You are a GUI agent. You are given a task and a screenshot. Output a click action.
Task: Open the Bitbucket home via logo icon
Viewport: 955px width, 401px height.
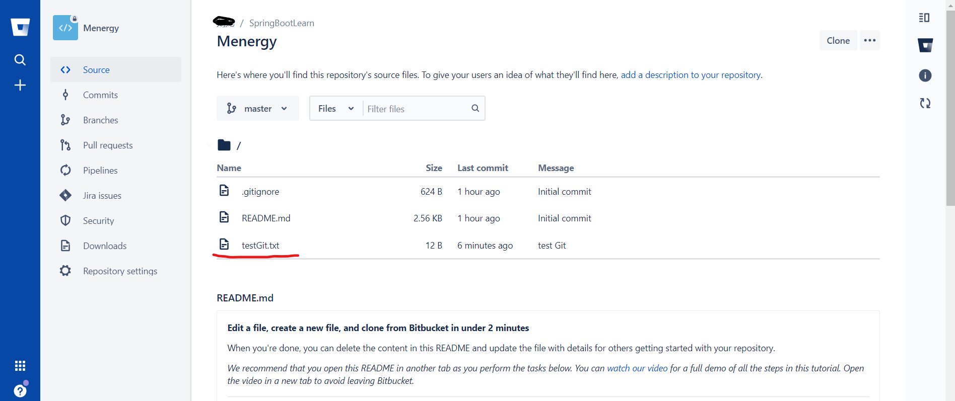(20, 27)
